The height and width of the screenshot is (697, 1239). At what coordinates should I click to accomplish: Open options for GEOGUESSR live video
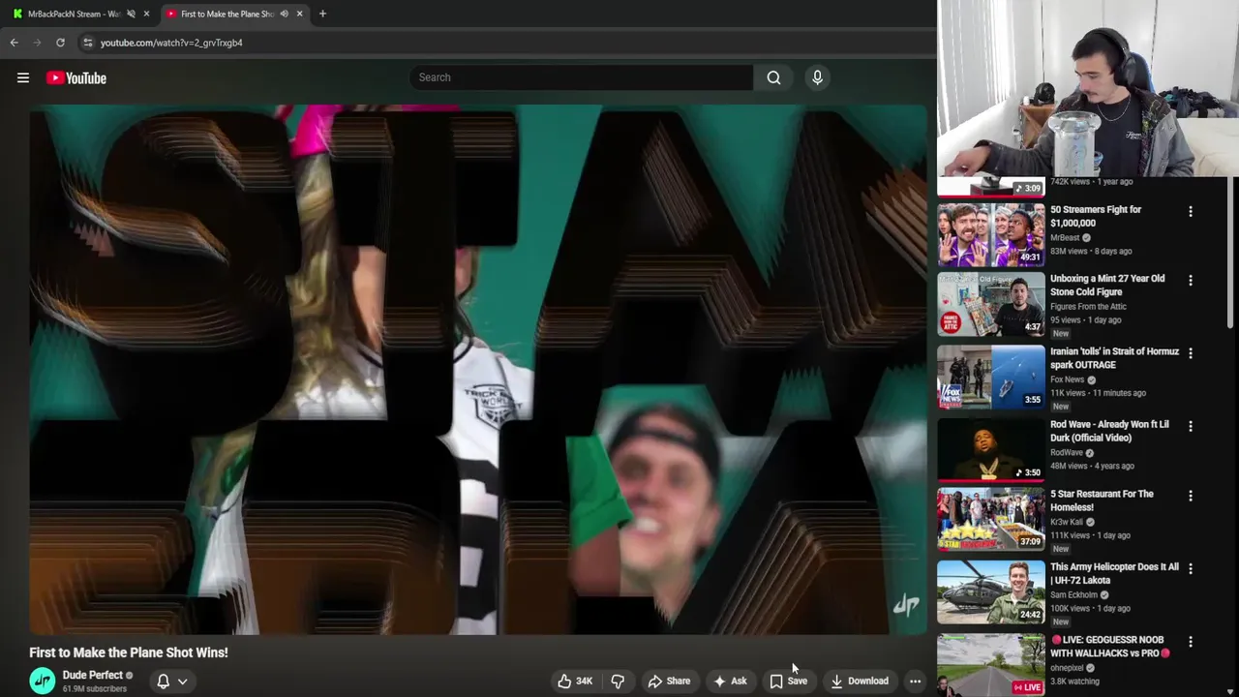(x=1191, y=642)
